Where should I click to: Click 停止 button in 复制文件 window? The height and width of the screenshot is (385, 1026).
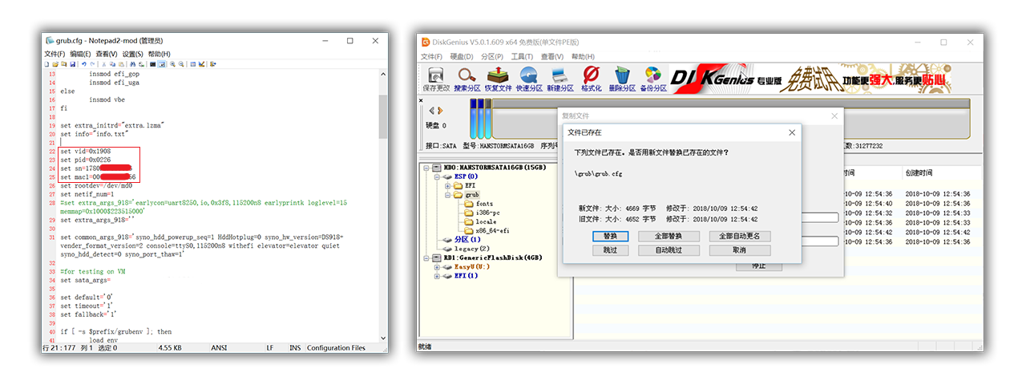(758, 265)
